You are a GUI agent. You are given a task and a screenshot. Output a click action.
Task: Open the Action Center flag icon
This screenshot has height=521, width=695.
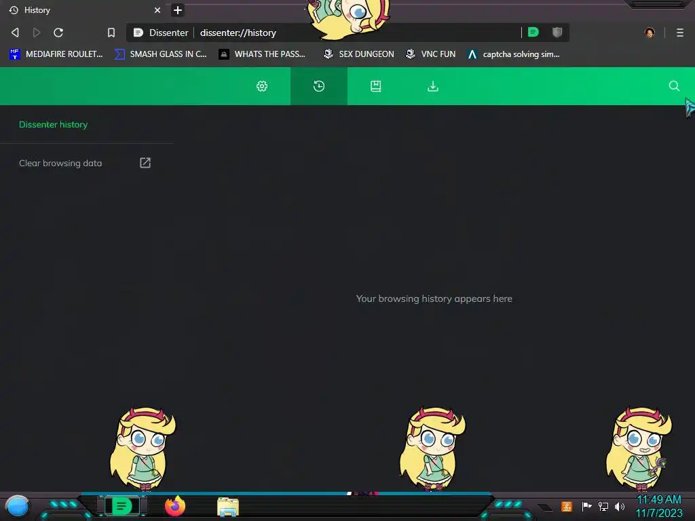coord(586,506)
